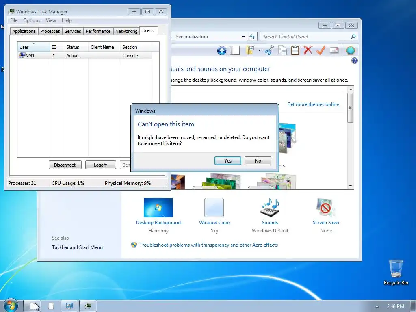
Task: Click the 2:48 PM clock in the tray
Action: (395, 306)
